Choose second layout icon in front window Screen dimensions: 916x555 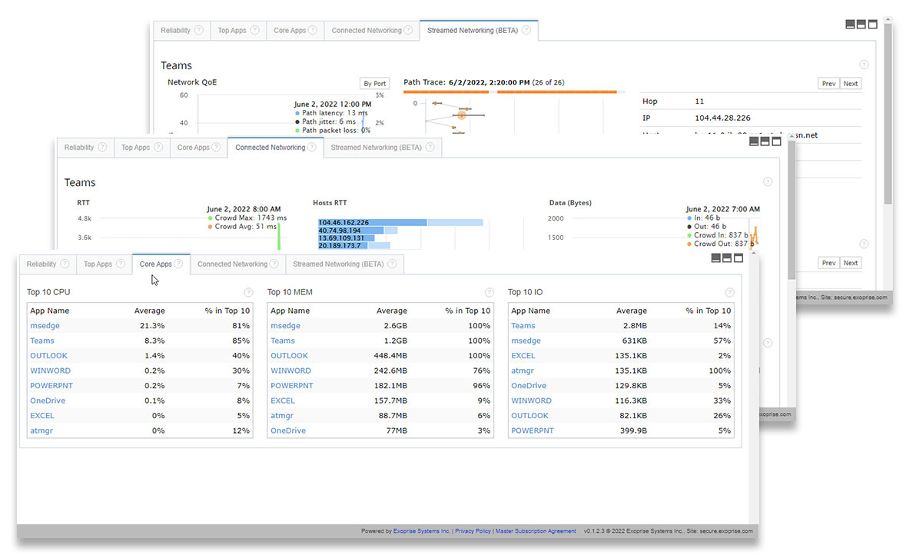click(727, 258)
